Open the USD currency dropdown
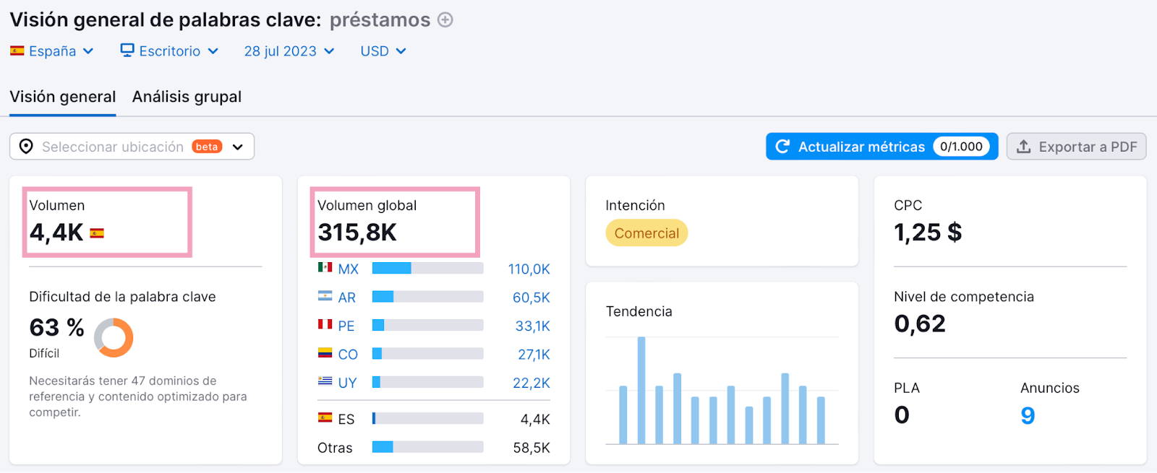Image resolution: width=1157 pixels, height=473 pixels. click(383, 51)
